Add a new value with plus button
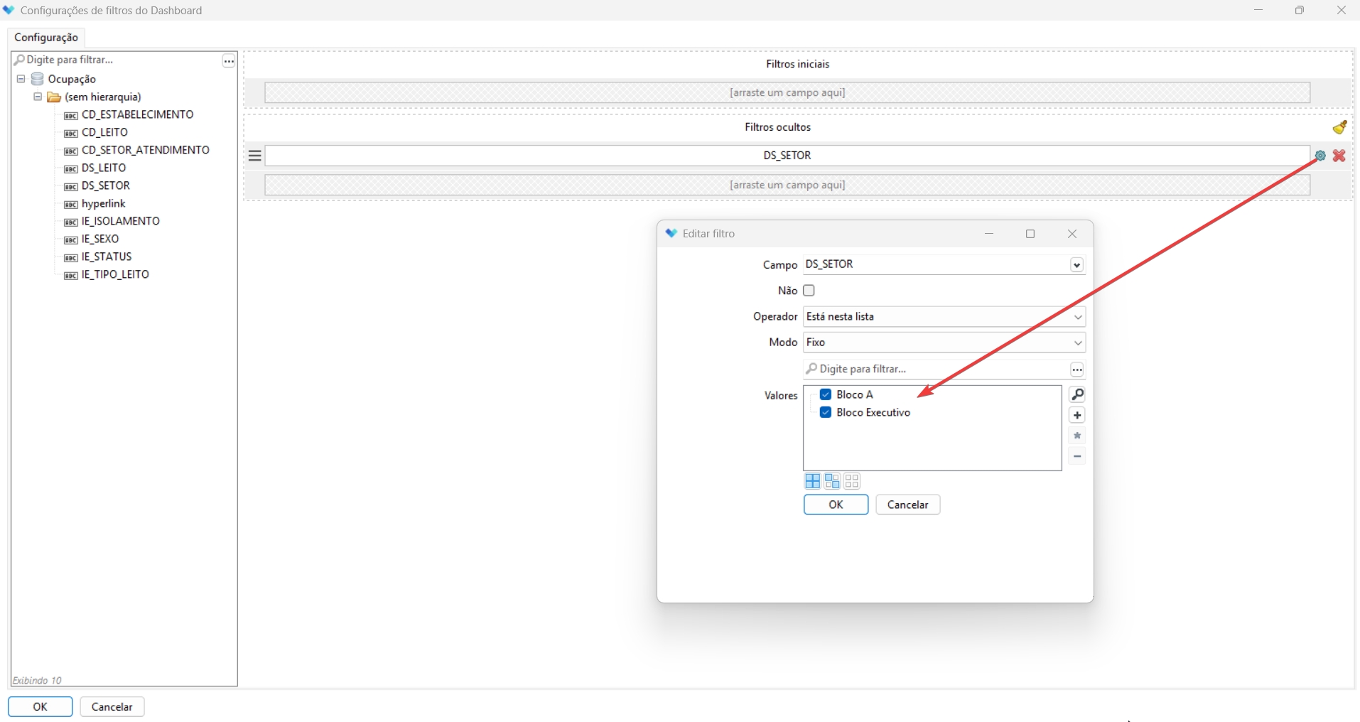 1077,416
